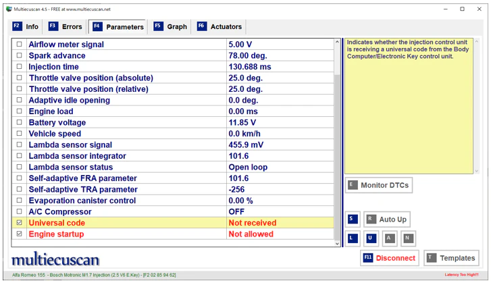The width and height of the screenshot is (491, 283).
Task: Click the 'Open loop' status value
Action: 248,168
